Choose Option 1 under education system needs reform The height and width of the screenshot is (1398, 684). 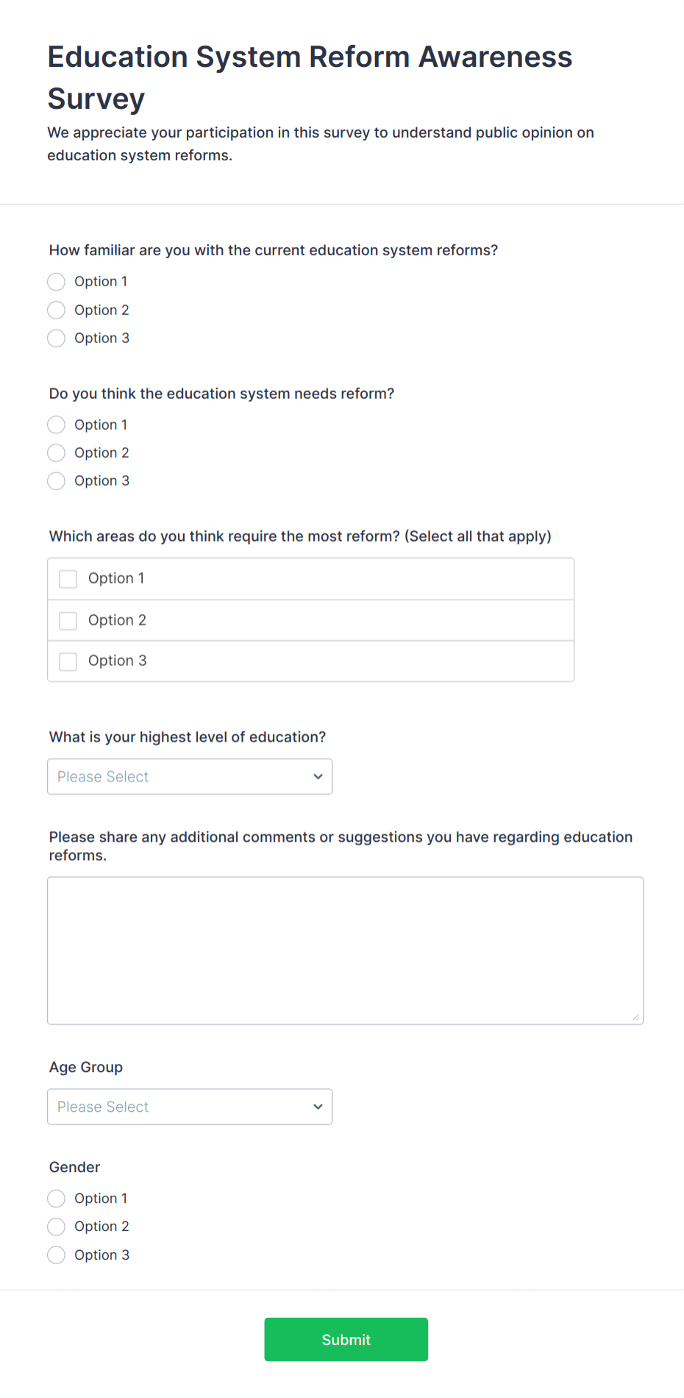[x=56, y=425]
